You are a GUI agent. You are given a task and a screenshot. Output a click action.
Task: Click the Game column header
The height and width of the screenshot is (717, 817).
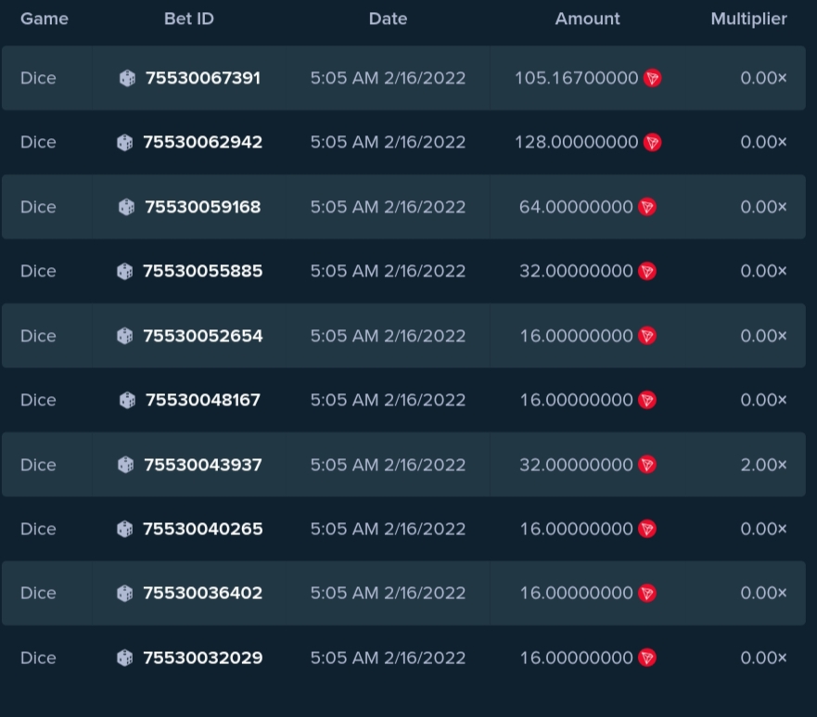pyautogui.click(x=45, y=19)
